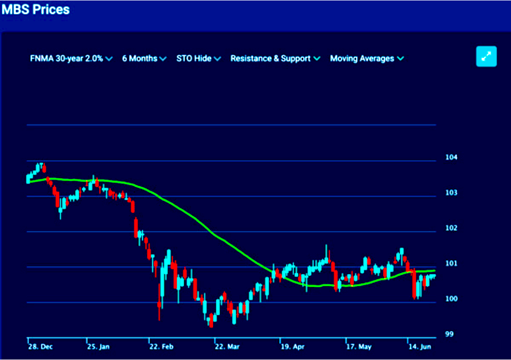511x360 pixels.
Task: Click the 99 price axis label
Action: 450,334
